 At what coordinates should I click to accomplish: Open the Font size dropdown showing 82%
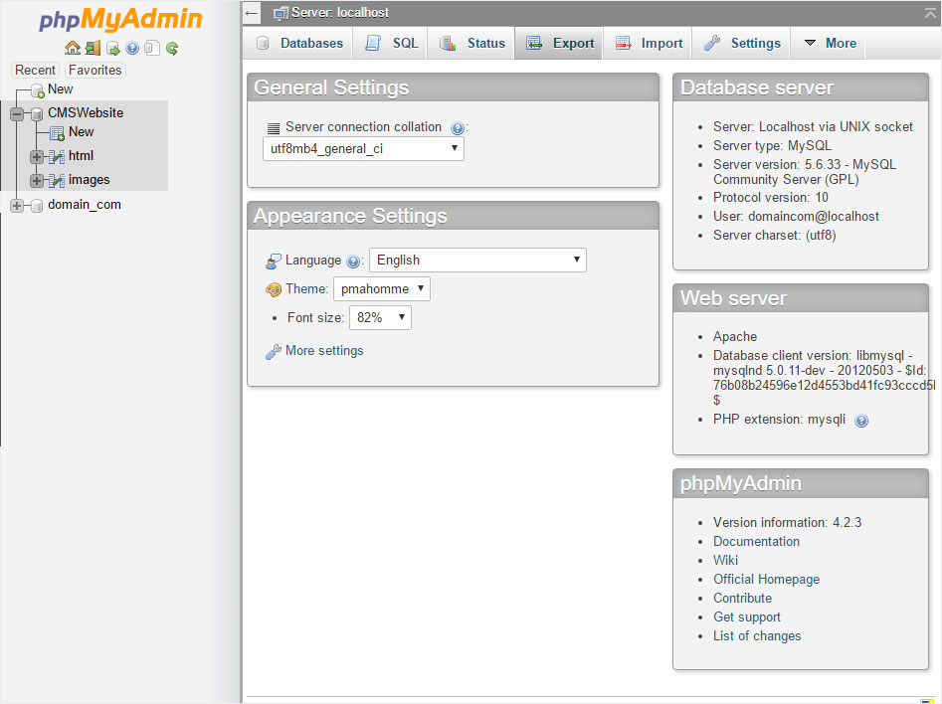380,318
